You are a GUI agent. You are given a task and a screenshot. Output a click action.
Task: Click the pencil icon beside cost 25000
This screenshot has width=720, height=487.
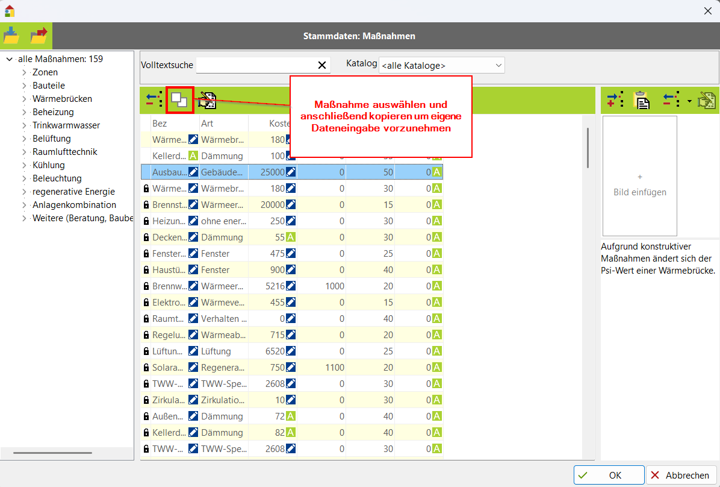click(291, 172)
